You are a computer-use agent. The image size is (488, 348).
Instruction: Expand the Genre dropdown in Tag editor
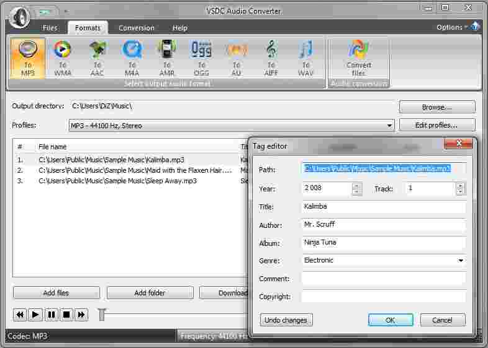(x=461, y=261)
